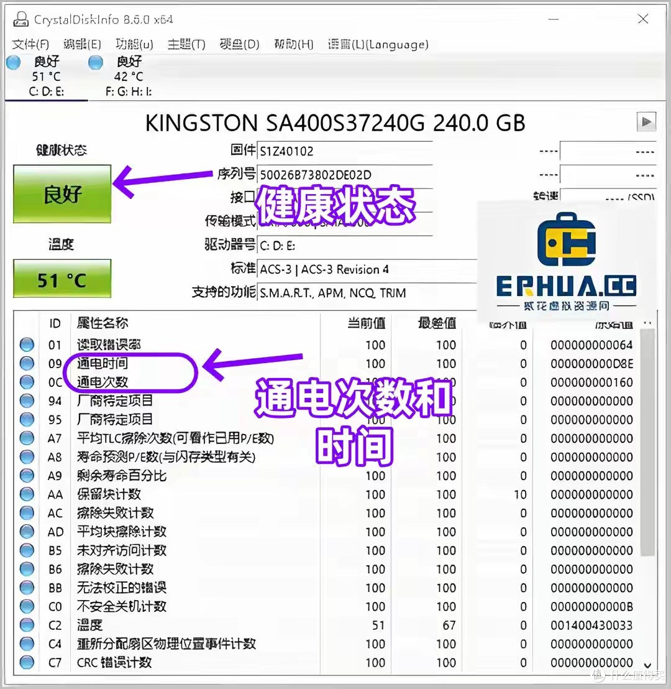Click the next-disk arrow button
671x689 pixels.
click(646, 122)
